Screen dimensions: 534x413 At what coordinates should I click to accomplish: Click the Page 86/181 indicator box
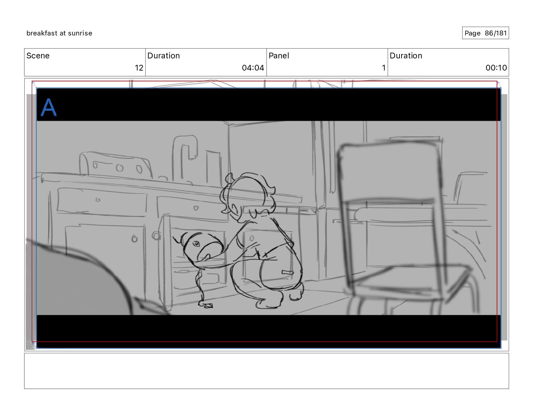click(x=485, y=33)
